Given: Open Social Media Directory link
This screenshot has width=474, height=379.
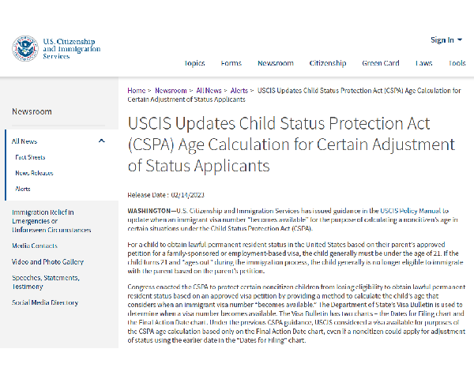Looking at the screenshot, I should 45,302.
